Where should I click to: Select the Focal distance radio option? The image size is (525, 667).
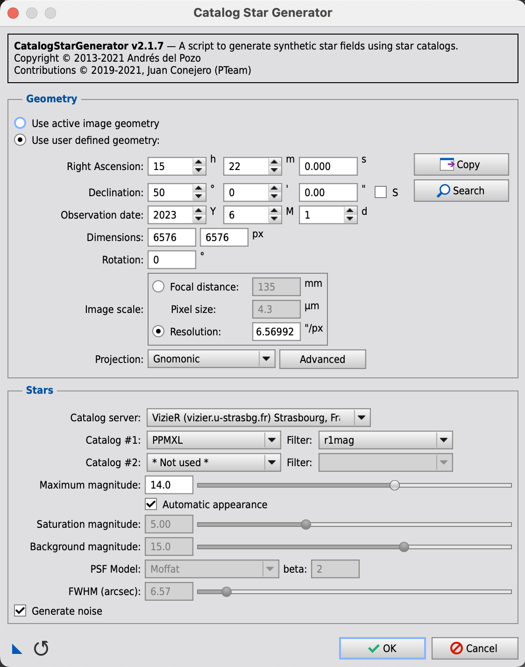tap(158, 286)
